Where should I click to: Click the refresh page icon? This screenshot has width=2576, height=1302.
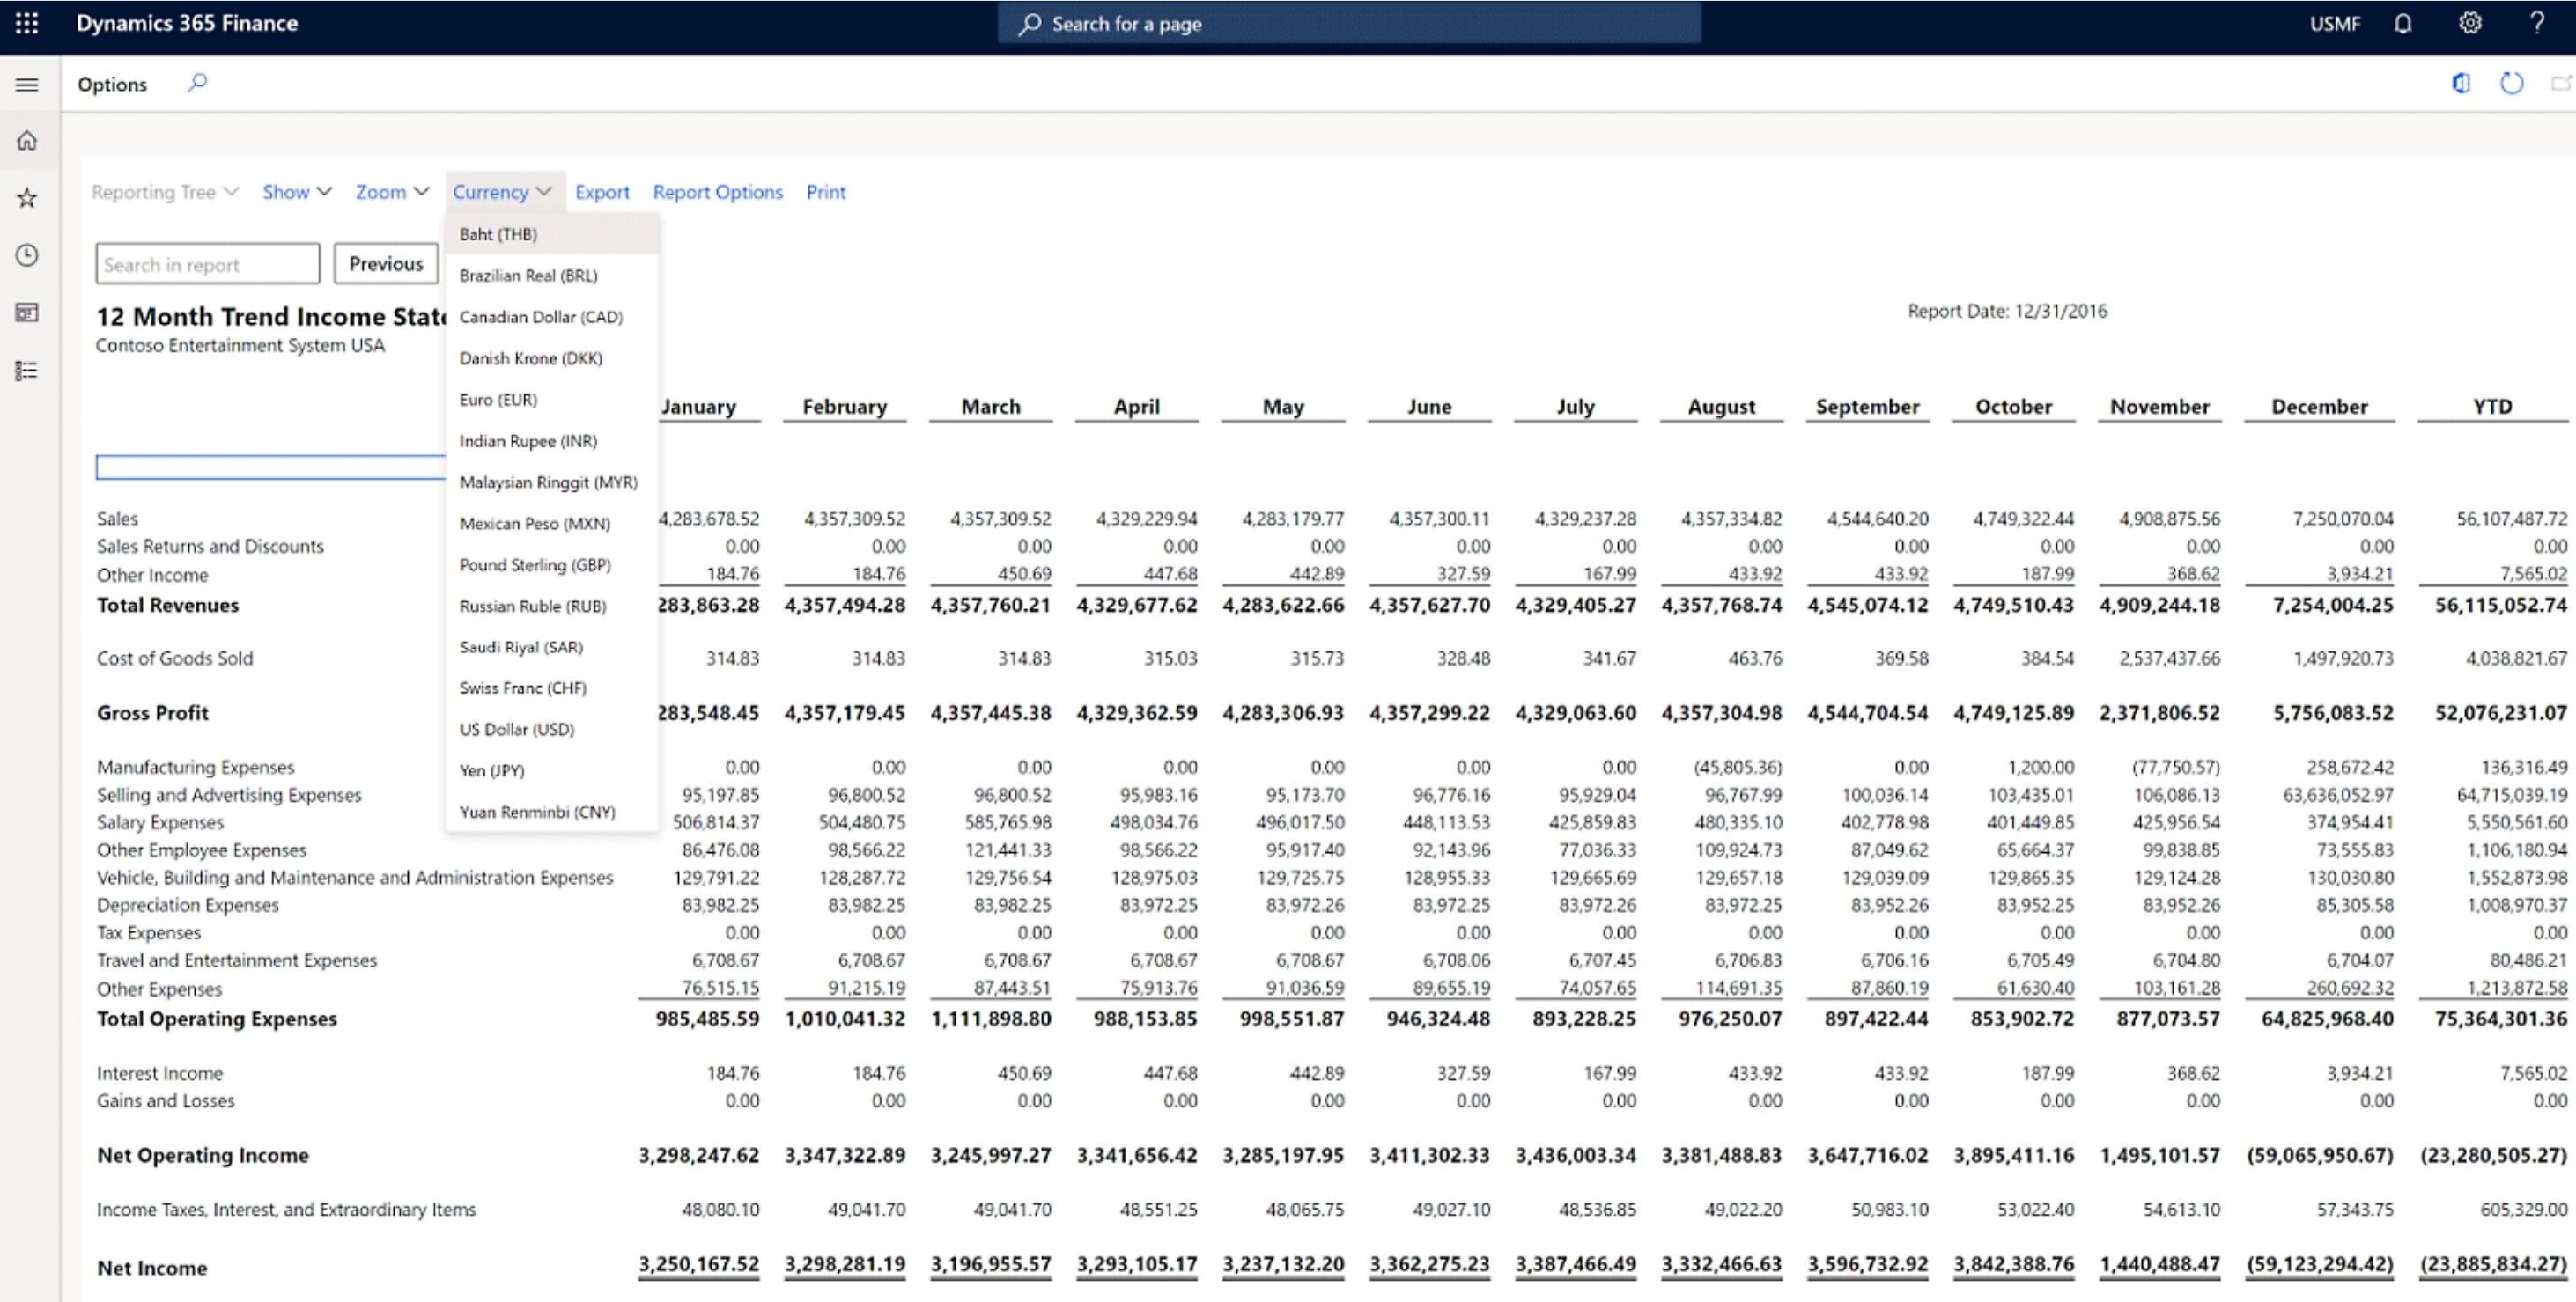pos(2511,84)
